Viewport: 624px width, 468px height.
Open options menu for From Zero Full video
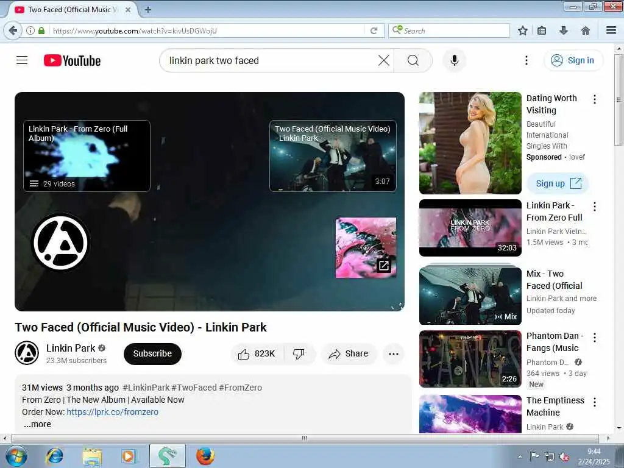tap(595, 206)
